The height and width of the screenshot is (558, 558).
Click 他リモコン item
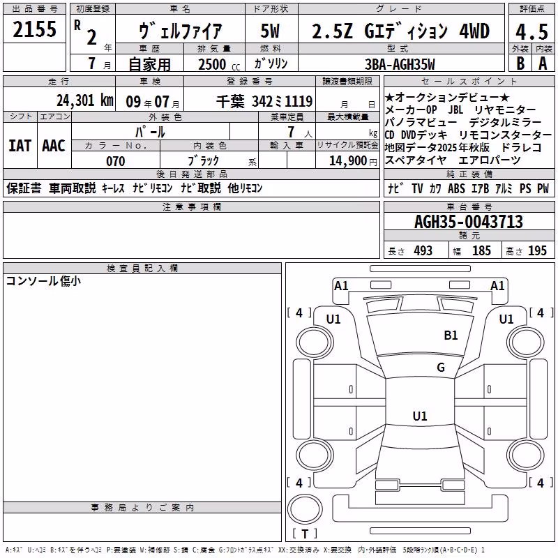pyautogui.click(x=246, y=188)
